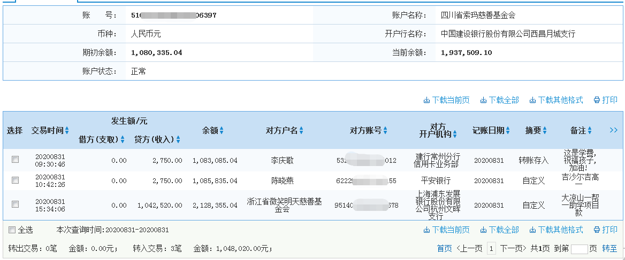Image resolution: width=625 pixels, height=260 pixels.
Task: Click 转账存入 summary cell
Action: pos(533,160)
